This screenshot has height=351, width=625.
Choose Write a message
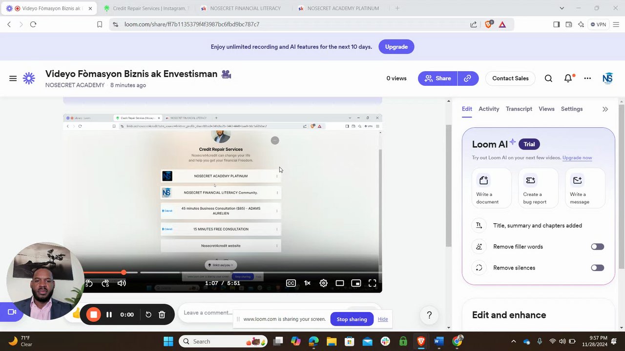pos(585,188)
